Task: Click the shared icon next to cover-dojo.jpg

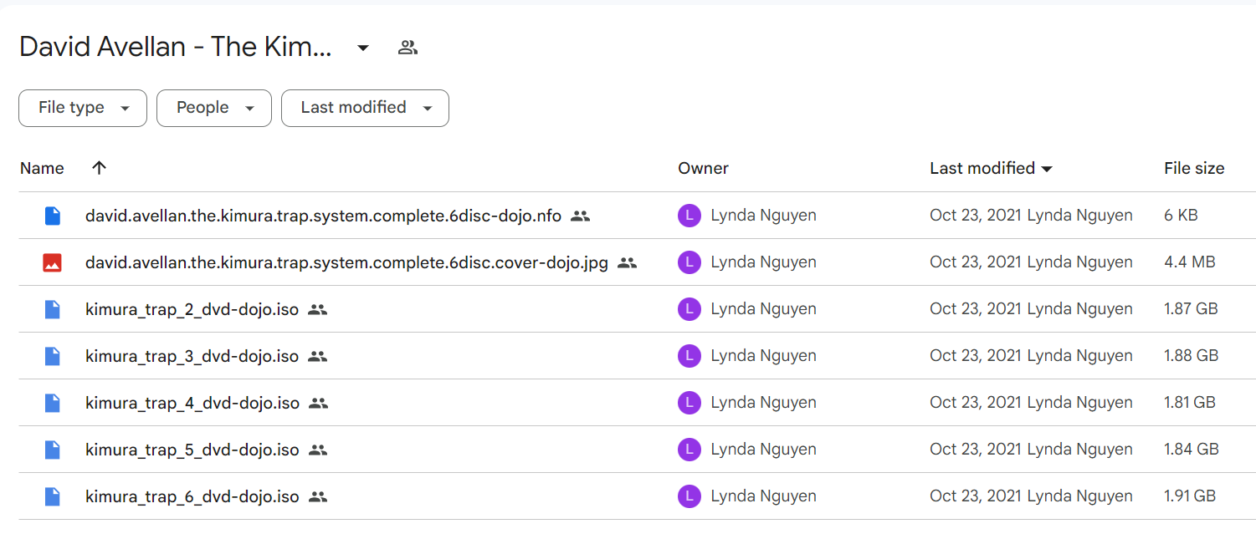Action: coord(627,262)
